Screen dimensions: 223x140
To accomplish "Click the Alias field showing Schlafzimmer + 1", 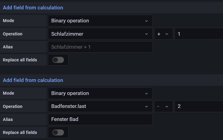I will (x=100, y=47).
